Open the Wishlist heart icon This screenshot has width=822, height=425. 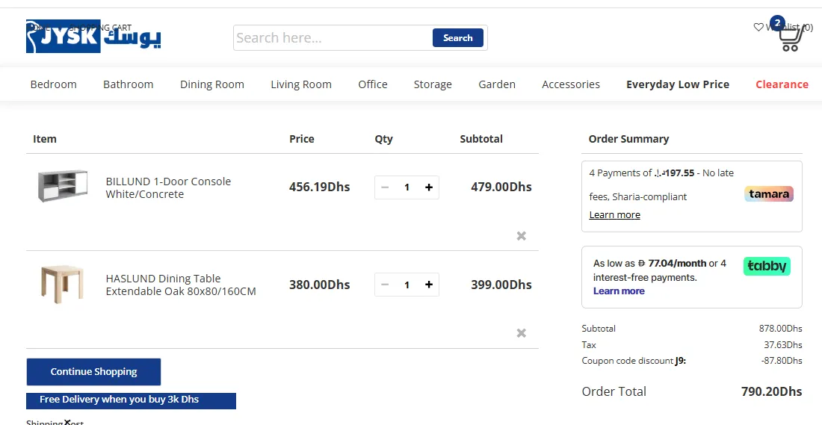click(758, 27)
